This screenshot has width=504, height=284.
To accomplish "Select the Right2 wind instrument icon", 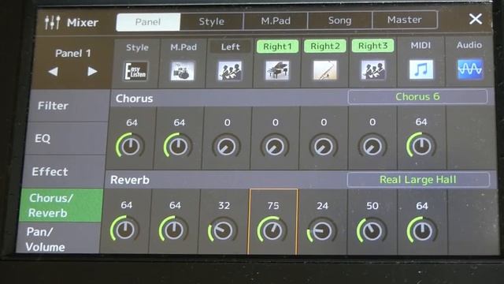I will point(325,70).
